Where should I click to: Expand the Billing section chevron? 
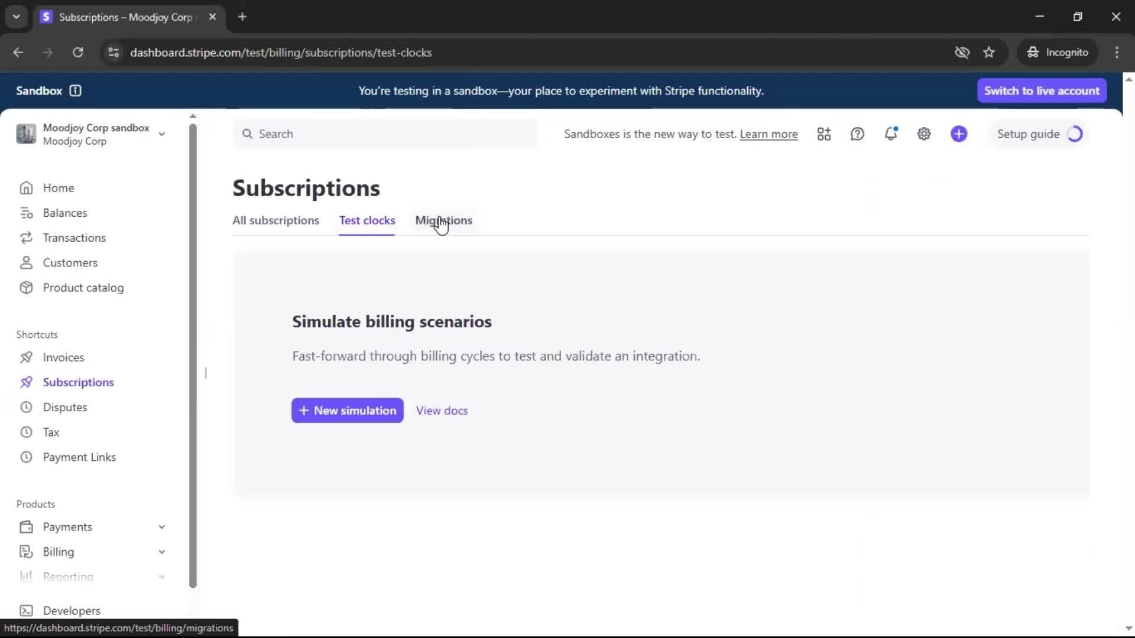click(161, 552)
